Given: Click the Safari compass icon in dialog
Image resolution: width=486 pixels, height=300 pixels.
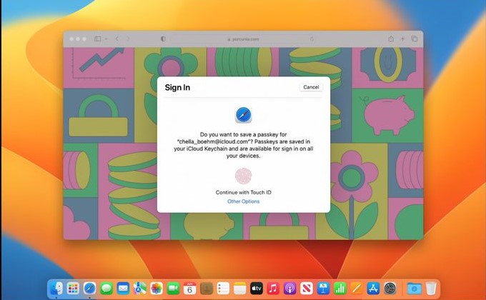Looking at the screenshot, I should (243, 115).
